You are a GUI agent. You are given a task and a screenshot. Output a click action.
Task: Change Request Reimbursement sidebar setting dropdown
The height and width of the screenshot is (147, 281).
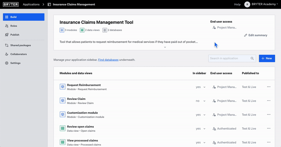[201, 87]
